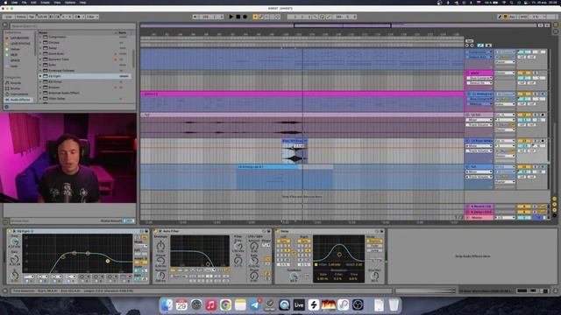Viewport: 561px width, 315px height.
Task: Click the Name column header in the browser
Action: (43, 32)
